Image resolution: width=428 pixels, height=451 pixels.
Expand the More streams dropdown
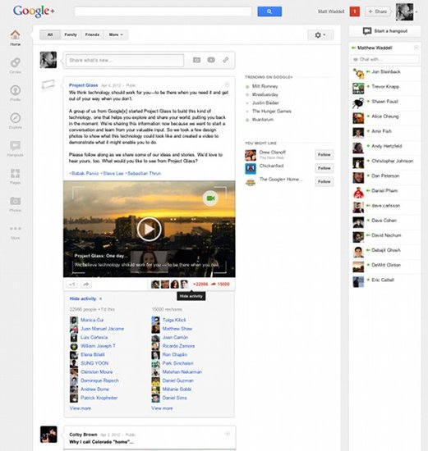coord(116,34)
